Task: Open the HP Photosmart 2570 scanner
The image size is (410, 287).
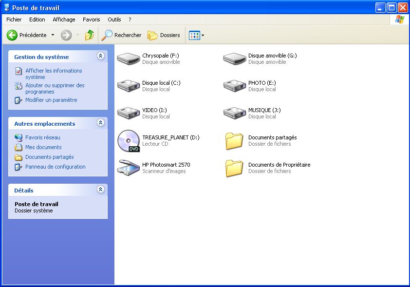Action: 129,168
